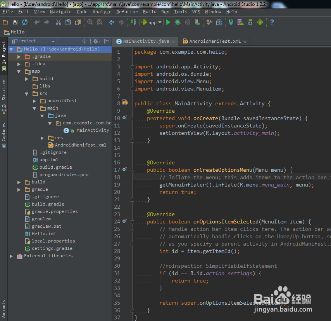Open the VCS menu
The width and height of the screenshot is (331, 321).
click(196, 12)
